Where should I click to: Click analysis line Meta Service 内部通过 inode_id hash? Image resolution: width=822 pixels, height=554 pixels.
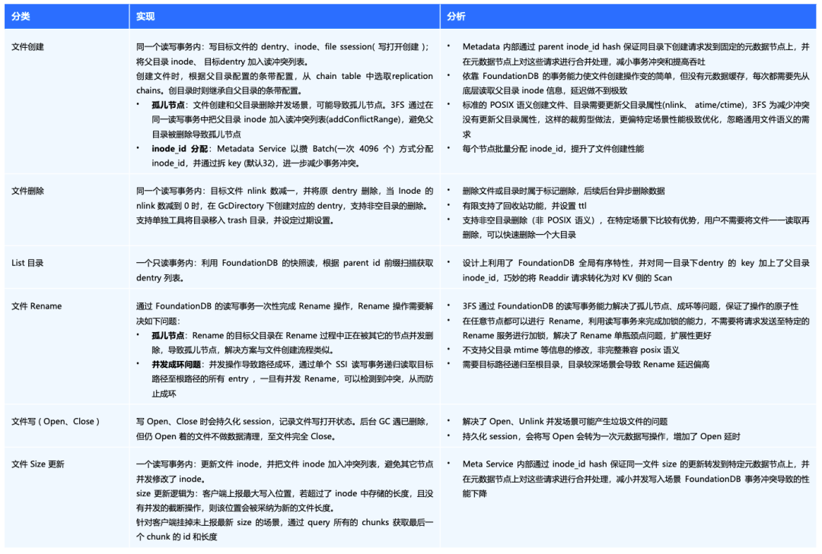(636, 479)
